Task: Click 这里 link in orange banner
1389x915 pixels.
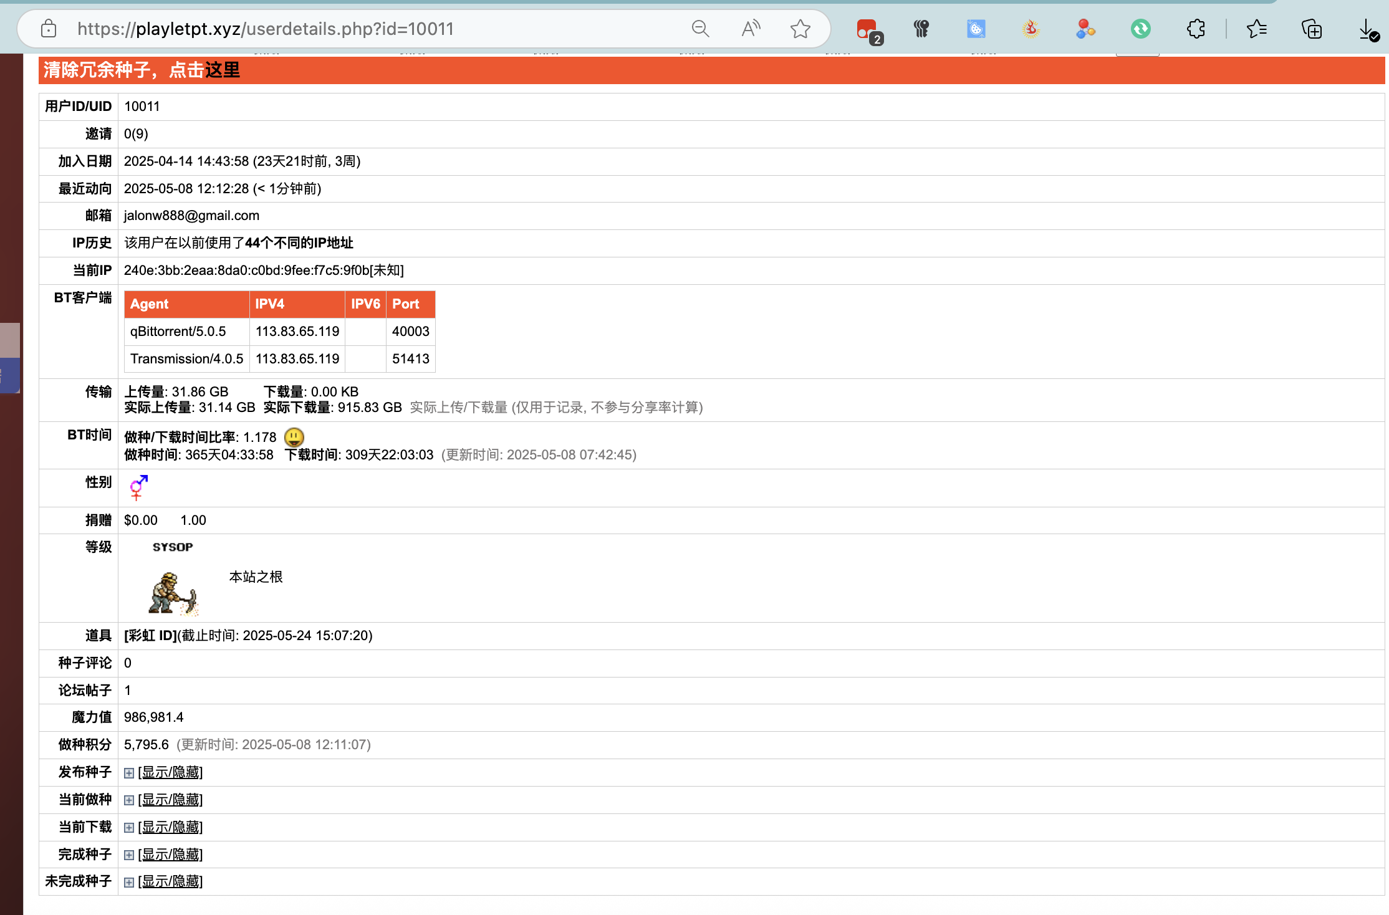Action: (x=222, y=70)
